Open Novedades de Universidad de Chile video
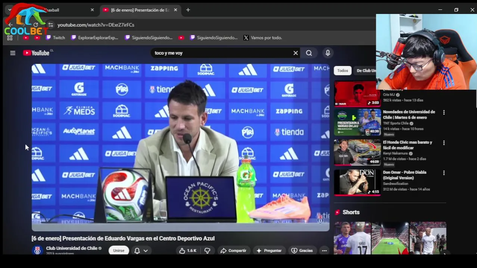This screenshot has height=268, width=477. (x=409, y=115)
